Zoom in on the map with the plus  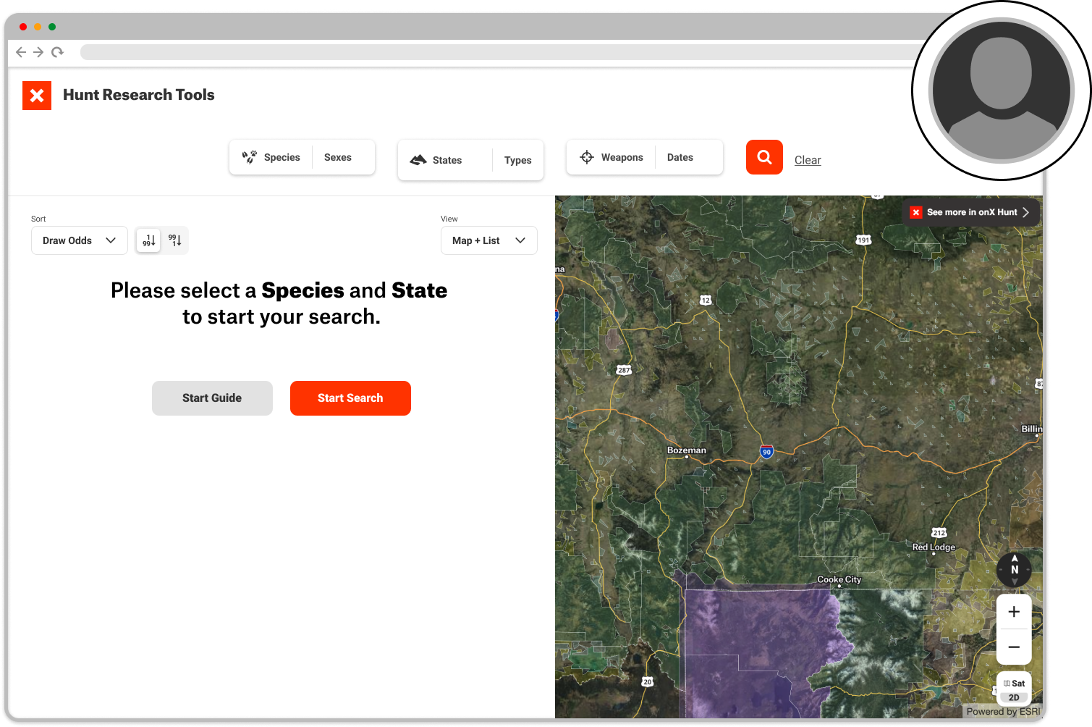(1014, 611)
